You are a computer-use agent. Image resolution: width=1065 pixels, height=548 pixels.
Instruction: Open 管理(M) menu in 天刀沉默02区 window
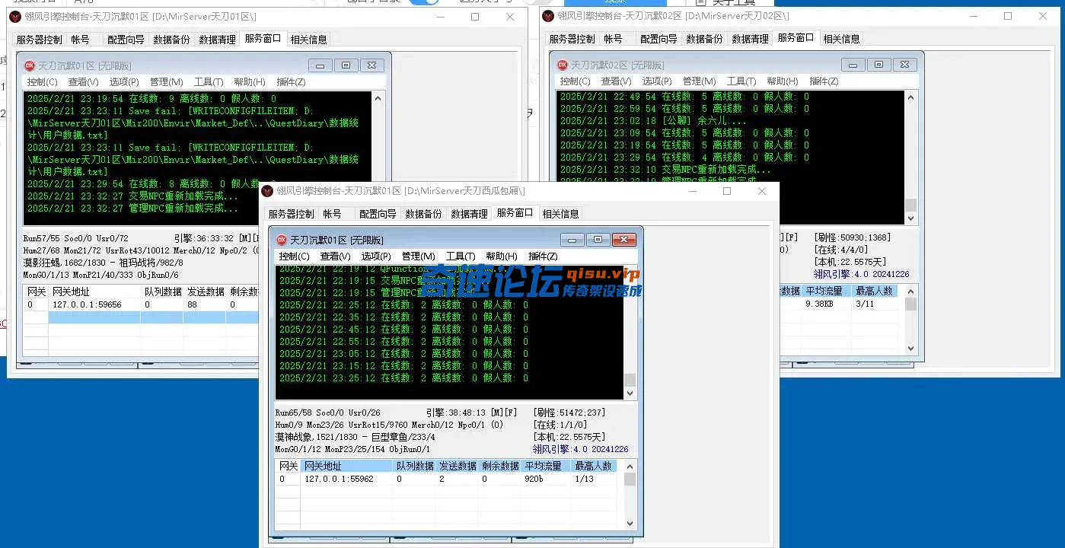point(699,81)
